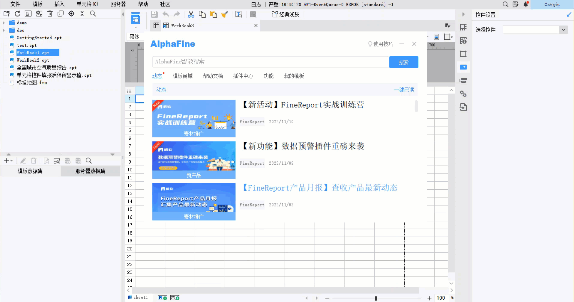The width and height of the screenshot is (574, 302).
Task: Open the notification bell icon
Action: 526,4
